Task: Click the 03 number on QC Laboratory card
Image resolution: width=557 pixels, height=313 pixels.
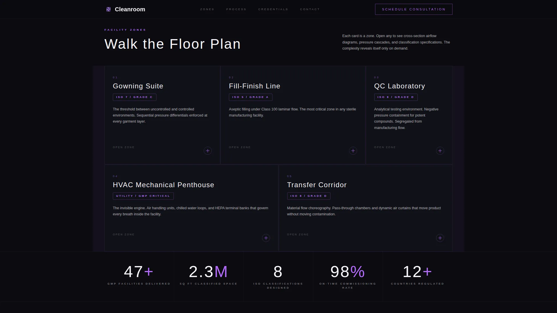Action: pos(377,77)
